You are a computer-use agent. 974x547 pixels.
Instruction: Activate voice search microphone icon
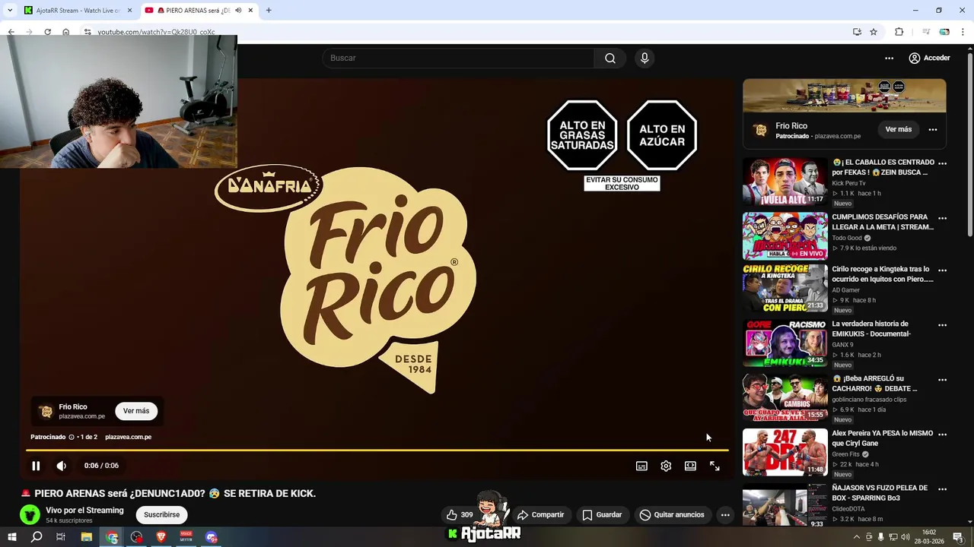coord(645,58)
